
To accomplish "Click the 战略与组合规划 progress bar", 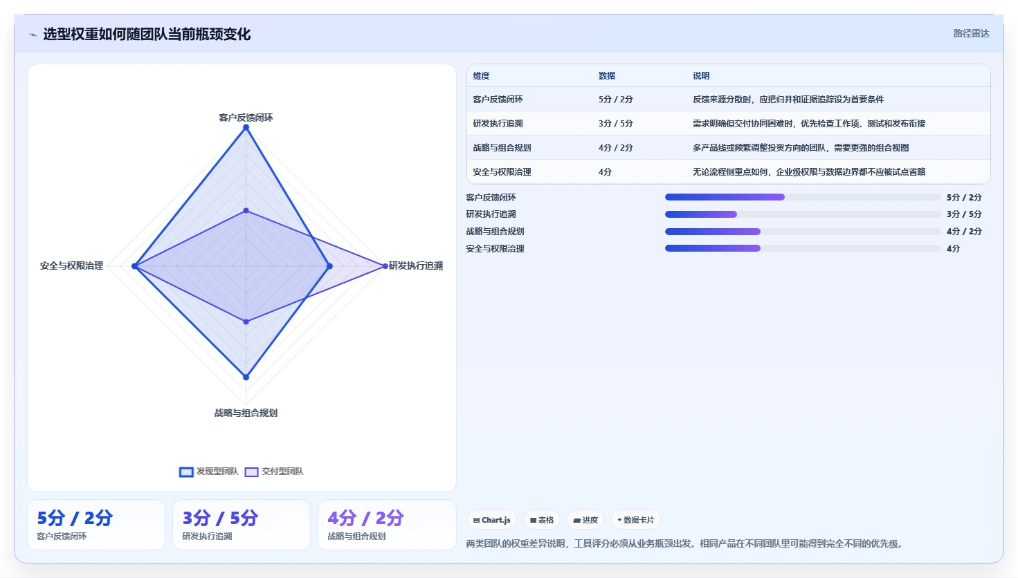I will [803, 232].
